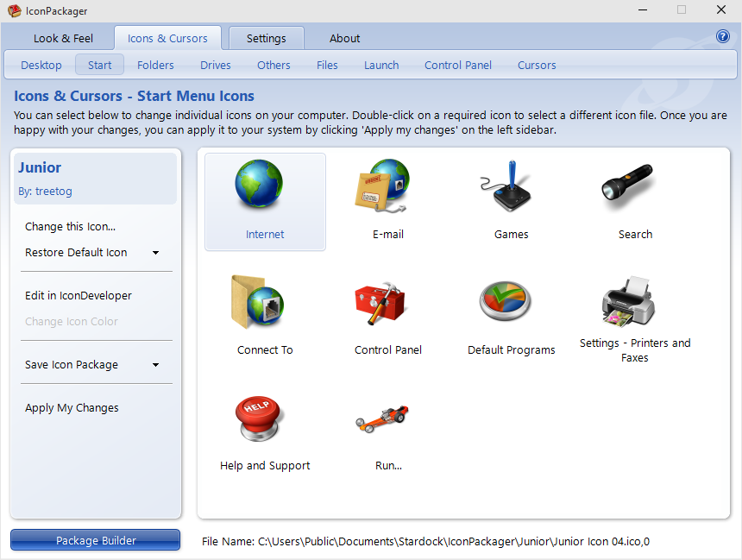This screenshot has width=742, height=560.
Task: Select the Internet globe icon
Action: (x=259, y=184)
